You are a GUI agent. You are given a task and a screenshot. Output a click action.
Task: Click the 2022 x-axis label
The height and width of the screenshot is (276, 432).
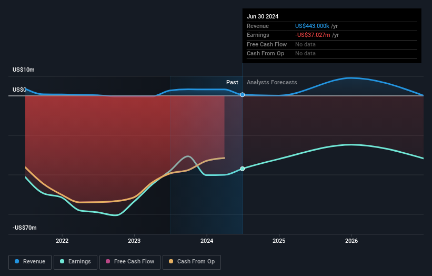point(62,241)
